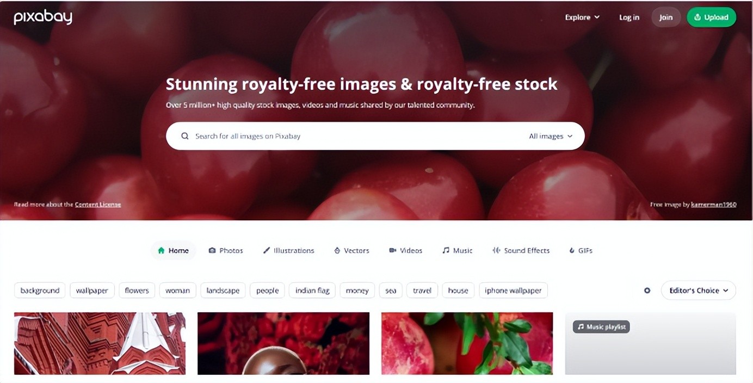753x383 pixels.
Task: Open the Editor's Choice sort dropdown
Action: 698,291
